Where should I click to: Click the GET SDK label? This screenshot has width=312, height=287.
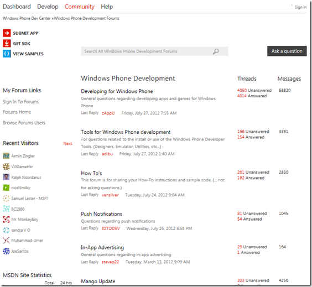coord(22,44)
